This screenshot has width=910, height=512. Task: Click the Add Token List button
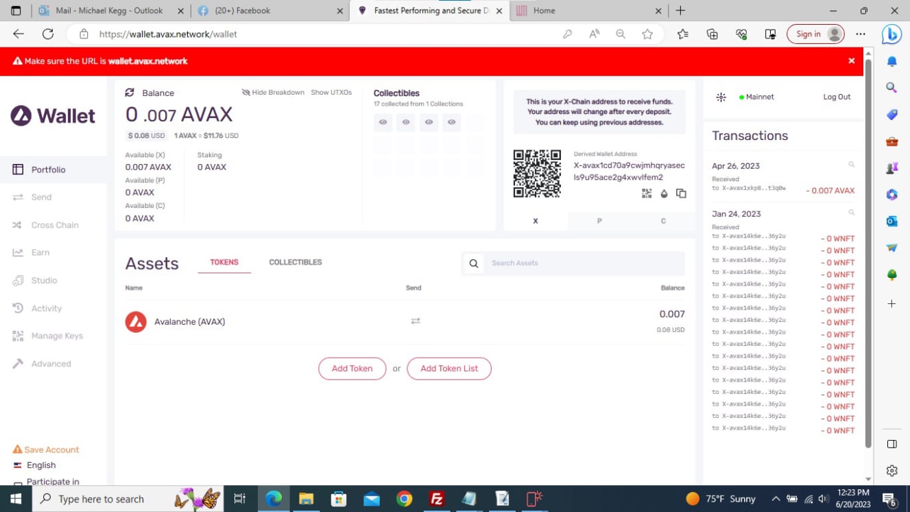click(449, 369)
